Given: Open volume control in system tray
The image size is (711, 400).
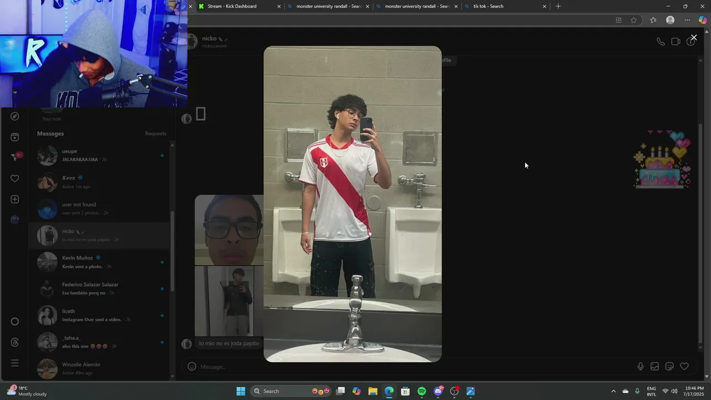Looking at the screenshot, I should [x=674, y=391].
